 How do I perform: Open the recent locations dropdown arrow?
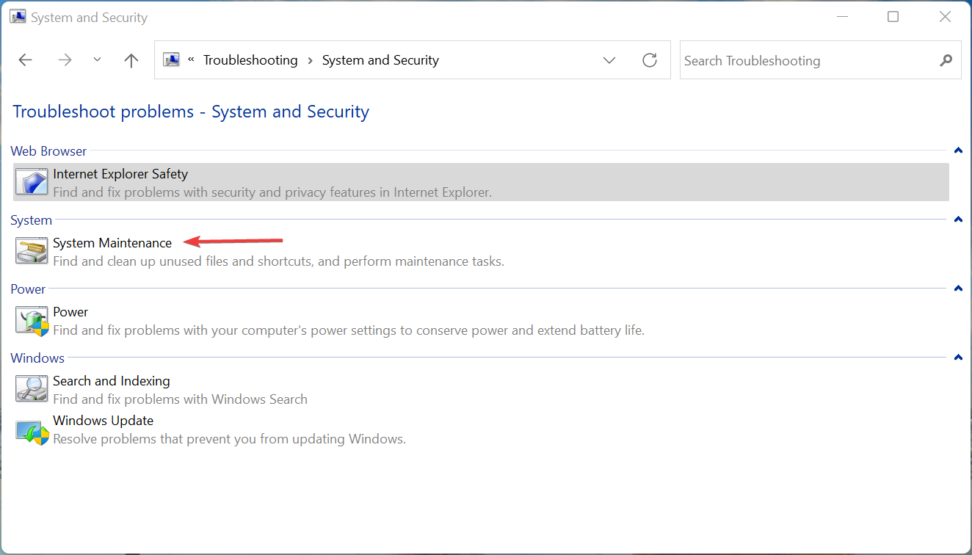pyautogui.click(x=98, y=60)
